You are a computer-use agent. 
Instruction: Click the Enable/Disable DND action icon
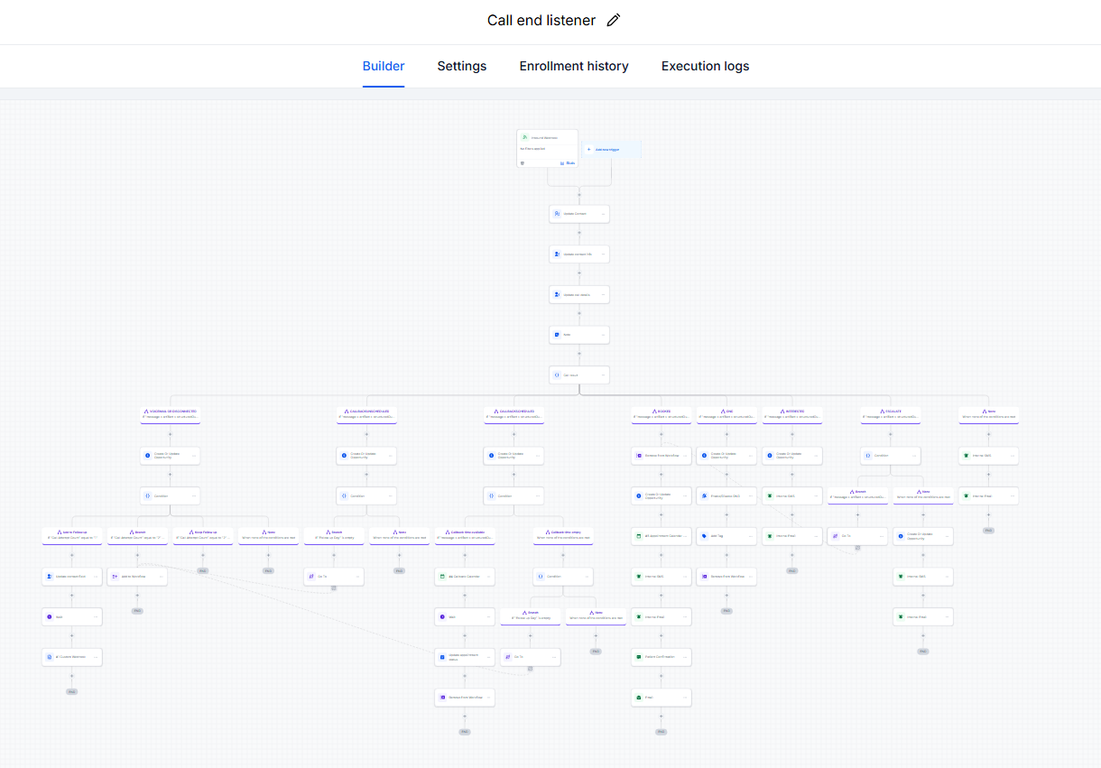[705, 495]
